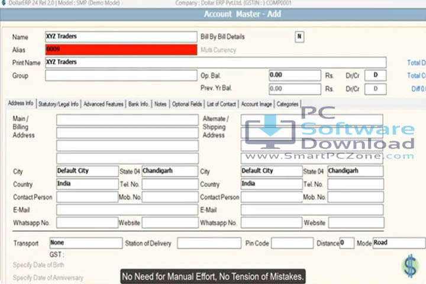Switch to Optional Fields tab
Viewport: 426px width, 284px height.
point(186,104)
